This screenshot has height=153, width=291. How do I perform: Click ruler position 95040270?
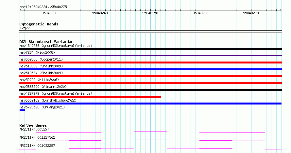251,13
